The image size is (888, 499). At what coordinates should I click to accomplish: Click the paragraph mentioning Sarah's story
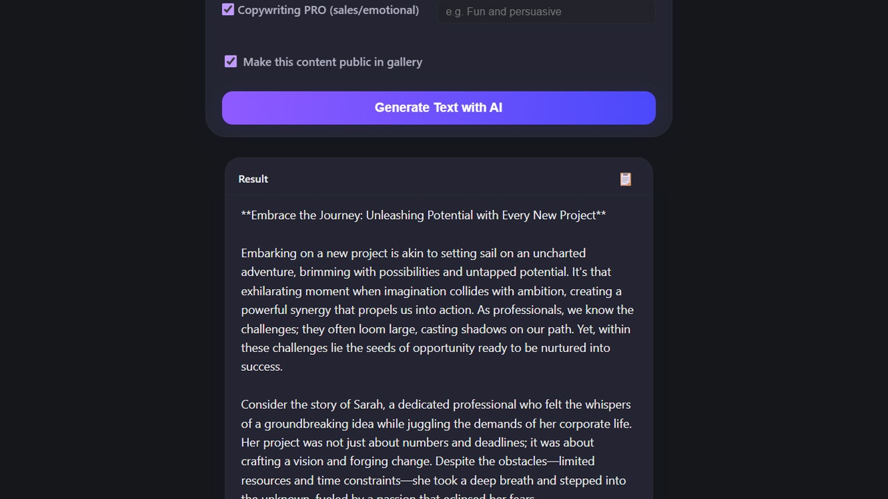(436, 442)
